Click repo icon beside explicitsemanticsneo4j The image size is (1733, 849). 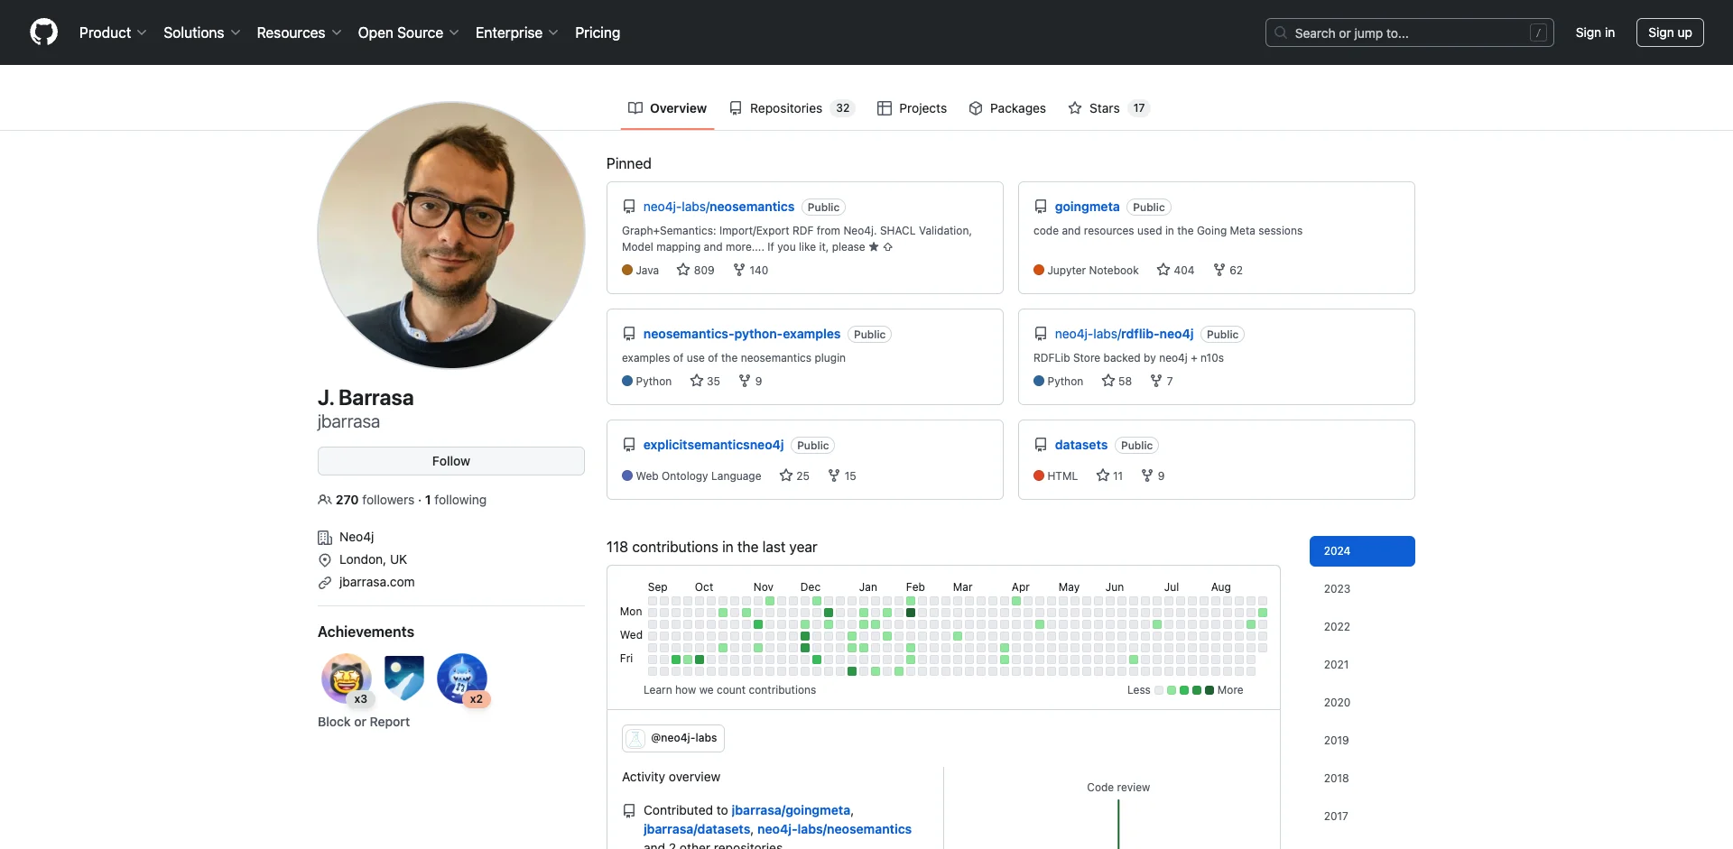629,445
